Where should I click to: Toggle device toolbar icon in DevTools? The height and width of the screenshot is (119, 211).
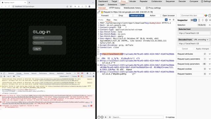[4, 73]
